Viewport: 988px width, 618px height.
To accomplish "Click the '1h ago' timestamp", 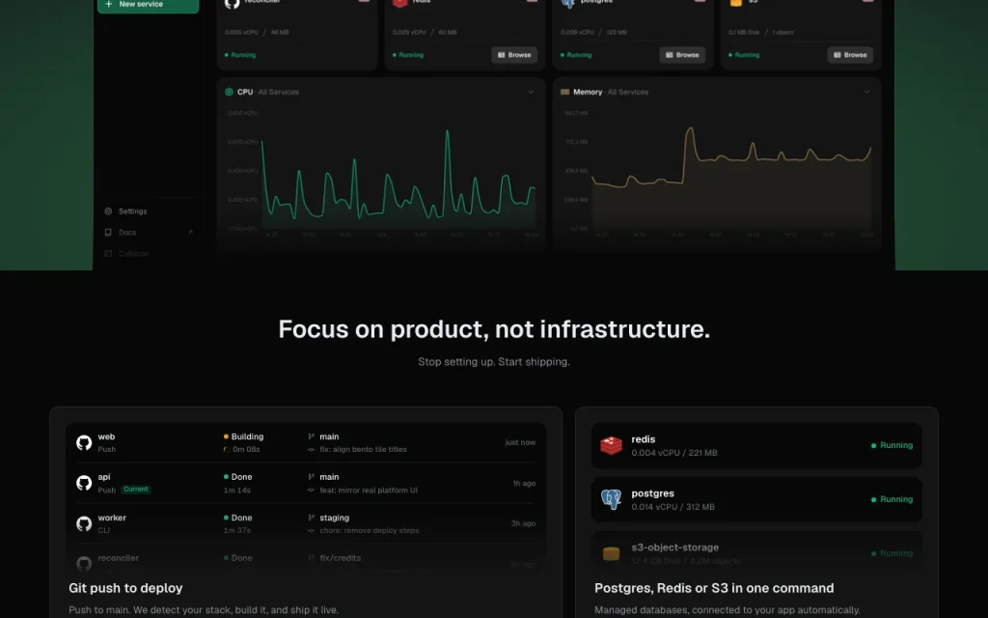I will (x=524, y=483).
